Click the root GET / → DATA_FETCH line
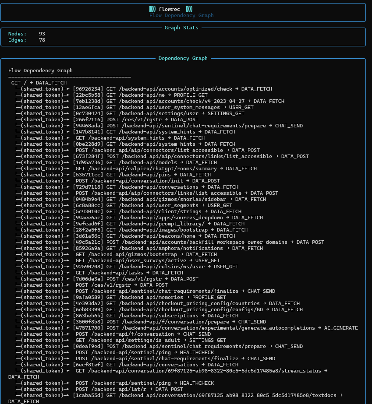Screen dimensions: 372x404 (39, 83)
